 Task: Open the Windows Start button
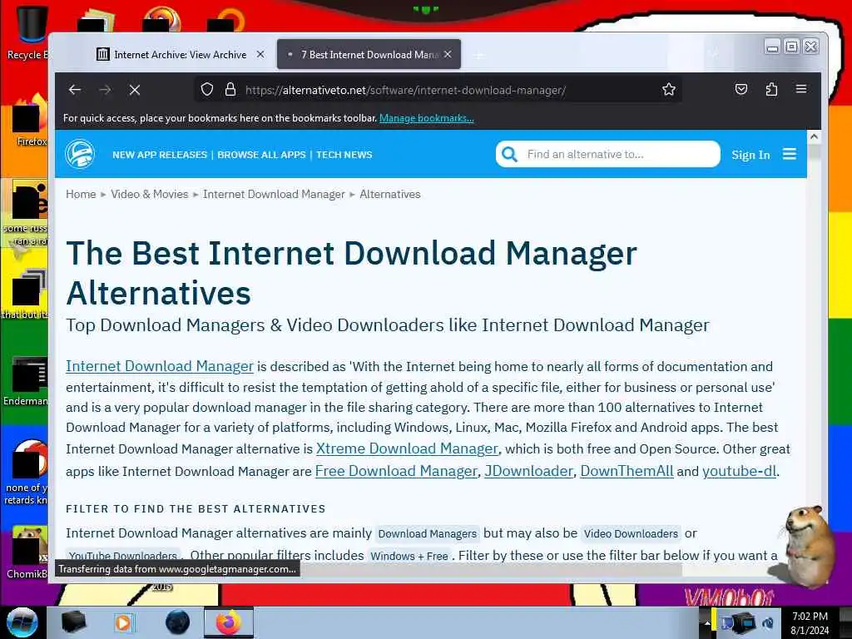pyautogui.click(x=22, y=622)
